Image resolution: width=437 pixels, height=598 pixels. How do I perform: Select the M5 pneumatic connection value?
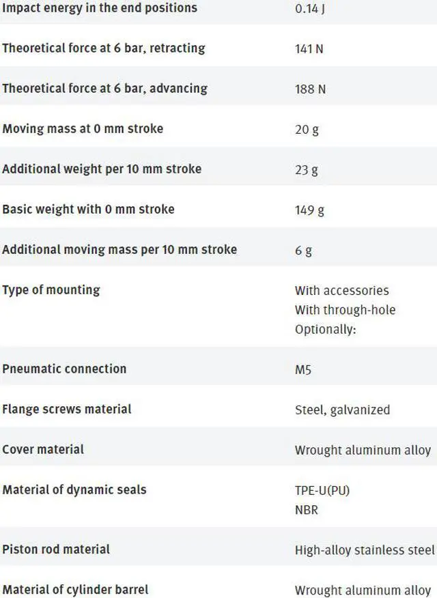(x=303, y=369)
